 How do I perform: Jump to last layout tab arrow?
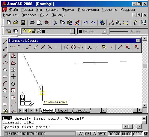coord(37,110)
